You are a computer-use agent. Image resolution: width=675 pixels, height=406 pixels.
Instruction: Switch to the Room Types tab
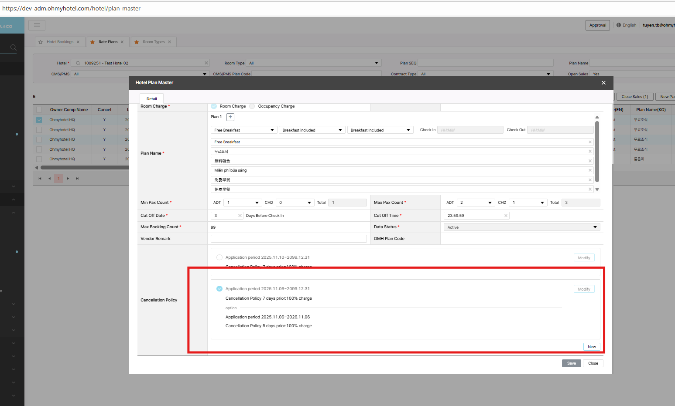coord(154,42)
